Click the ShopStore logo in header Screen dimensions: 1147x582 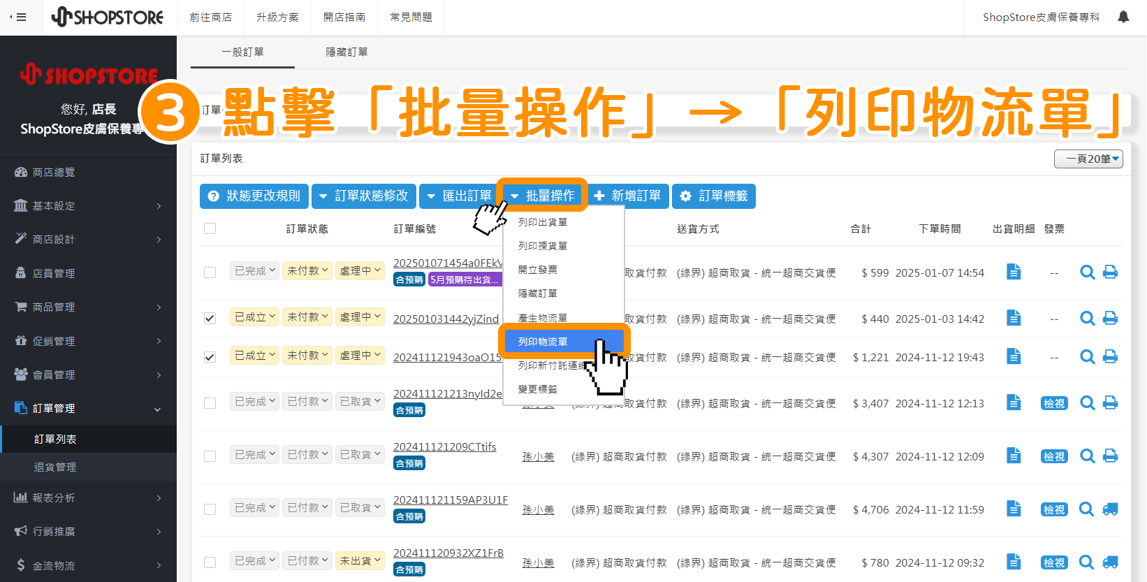coord(108,17)
